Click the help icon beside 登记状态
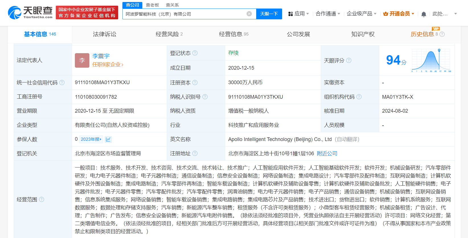 point(195,53)
